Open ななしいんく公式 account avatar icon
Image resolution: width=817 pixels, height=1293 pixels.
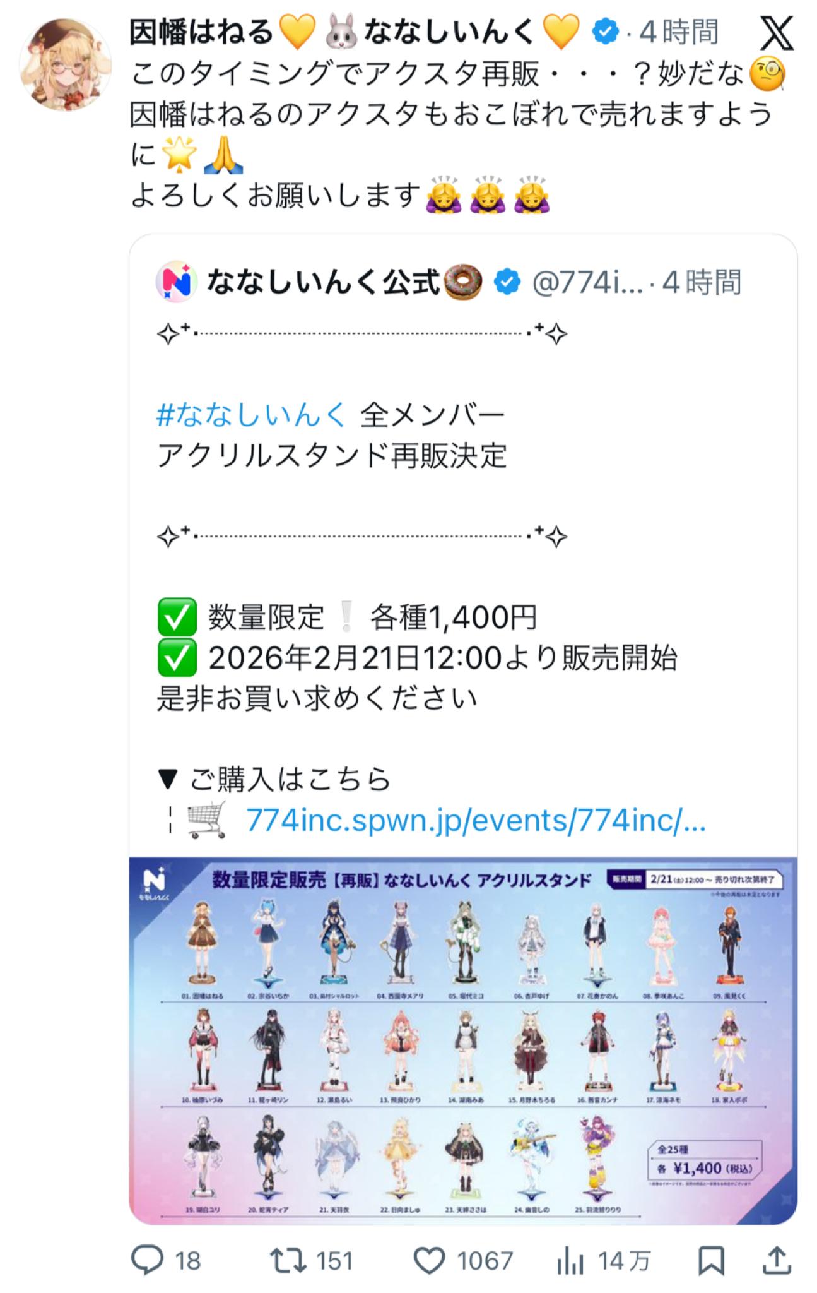click(175, 282)
